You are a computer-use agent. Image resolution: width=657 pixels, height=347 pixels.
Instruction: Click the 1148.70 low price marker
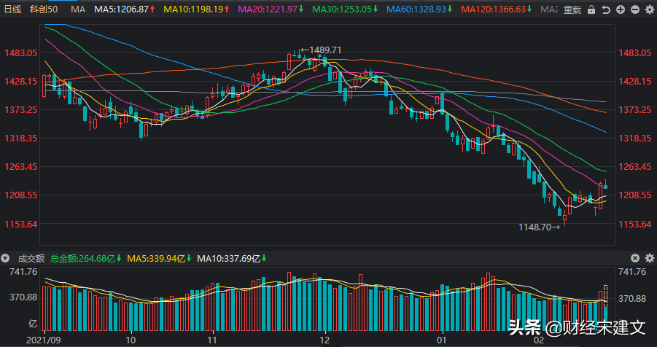pos(540,227)
